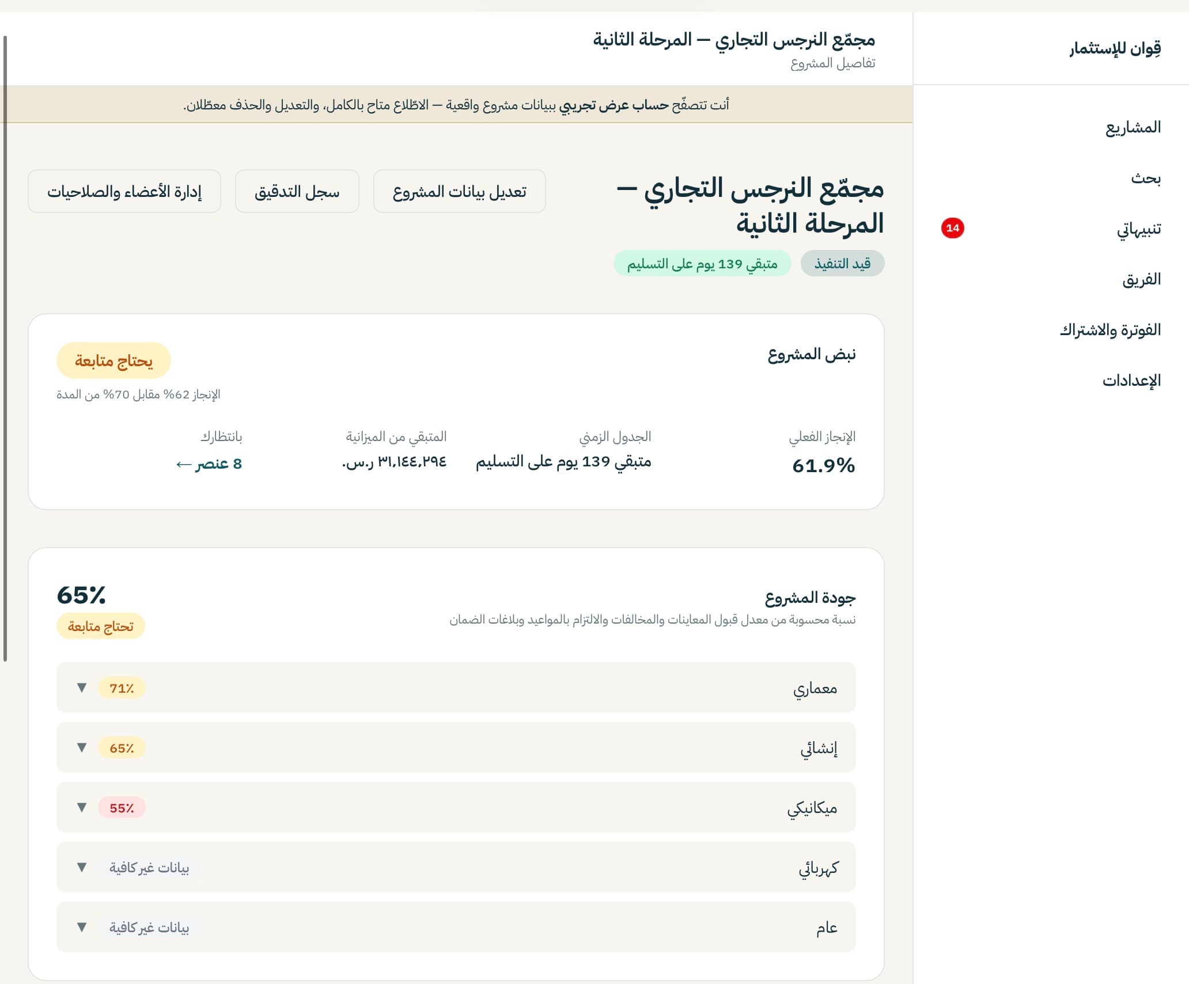The height and width of the screenshot is (984, 1189).
Task: Click the 65٪ badge in إنشائي row
Action: tap(122, 748)
